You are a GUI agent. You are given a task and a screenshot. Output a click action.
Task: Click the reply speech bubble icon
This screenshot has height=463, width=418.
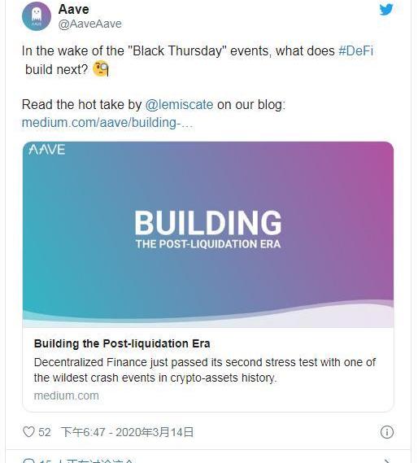pos(28,461)
